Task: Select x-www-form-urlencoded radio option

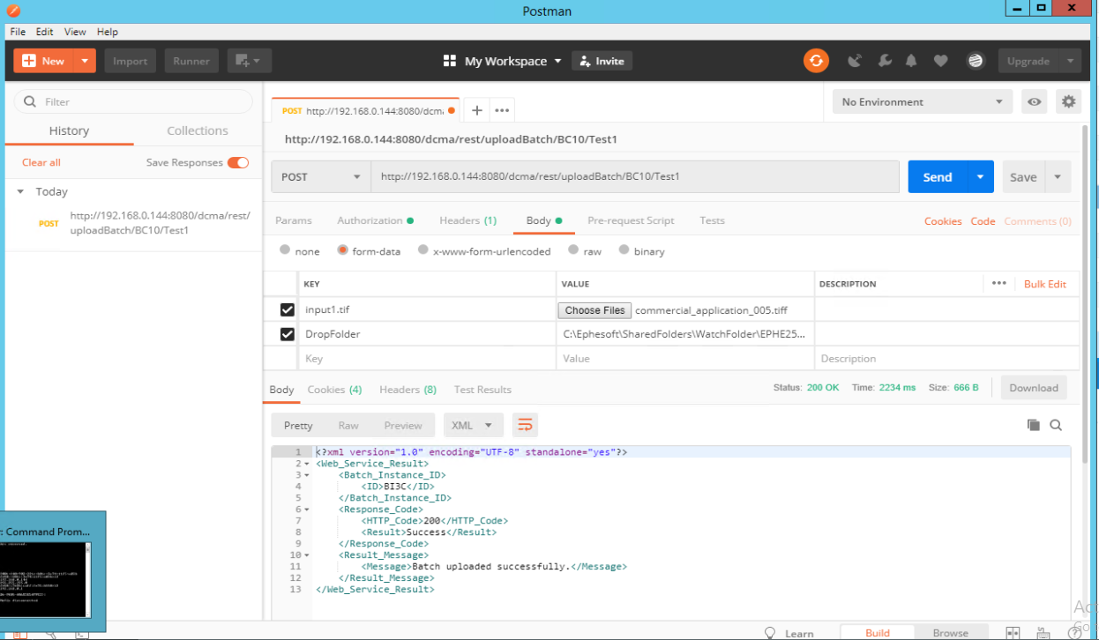Action: point(423,250)
